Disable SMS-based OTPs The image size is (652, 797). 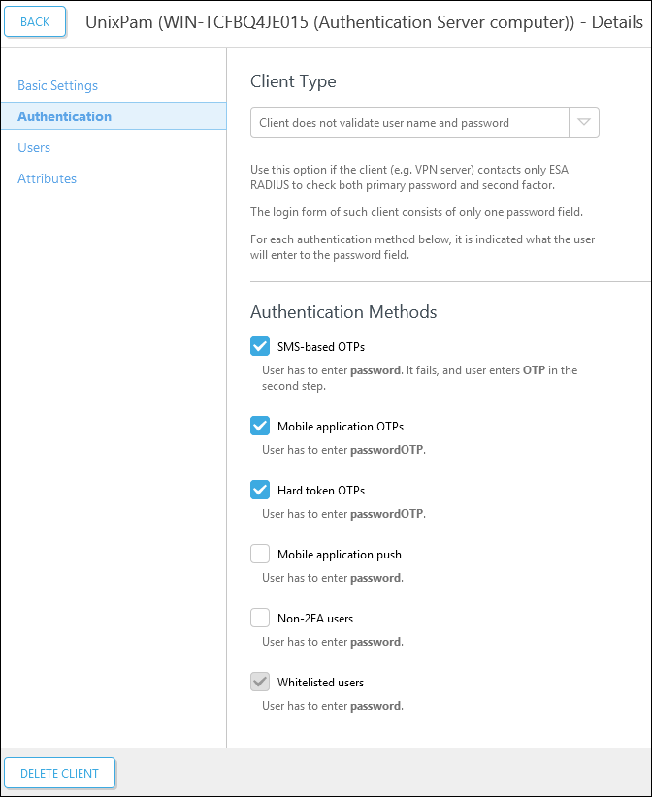259,345
